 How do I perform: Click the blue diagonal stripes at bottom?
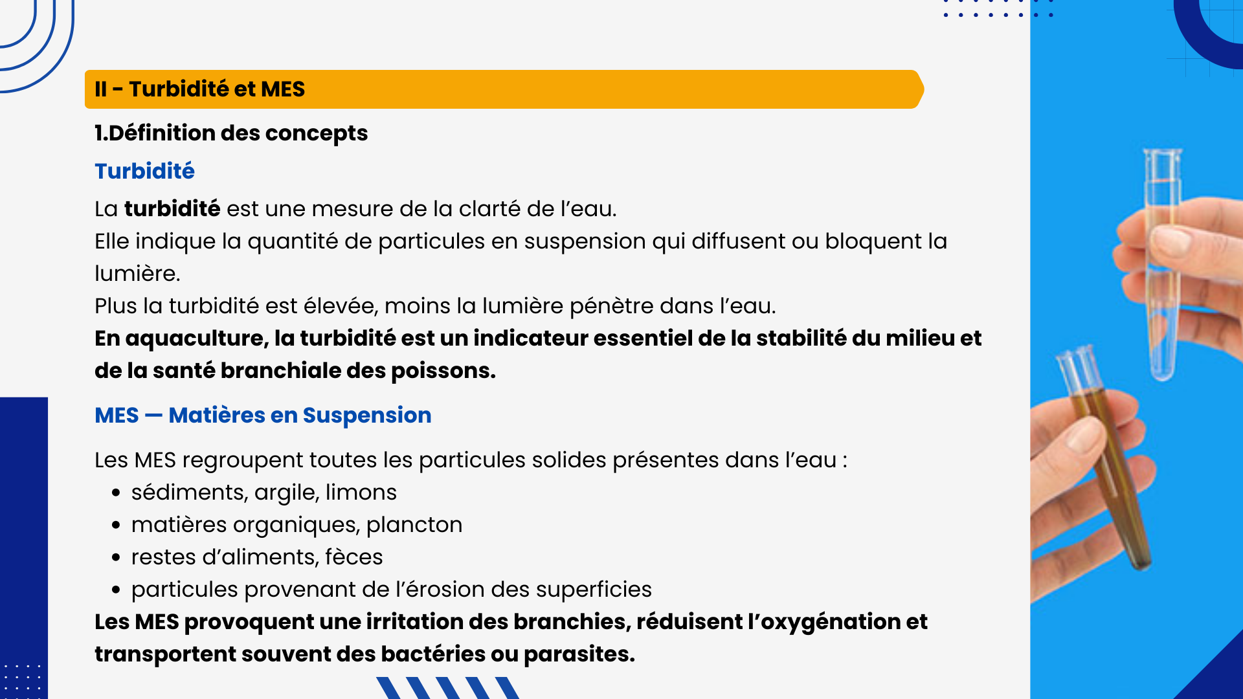pos(448,687)
